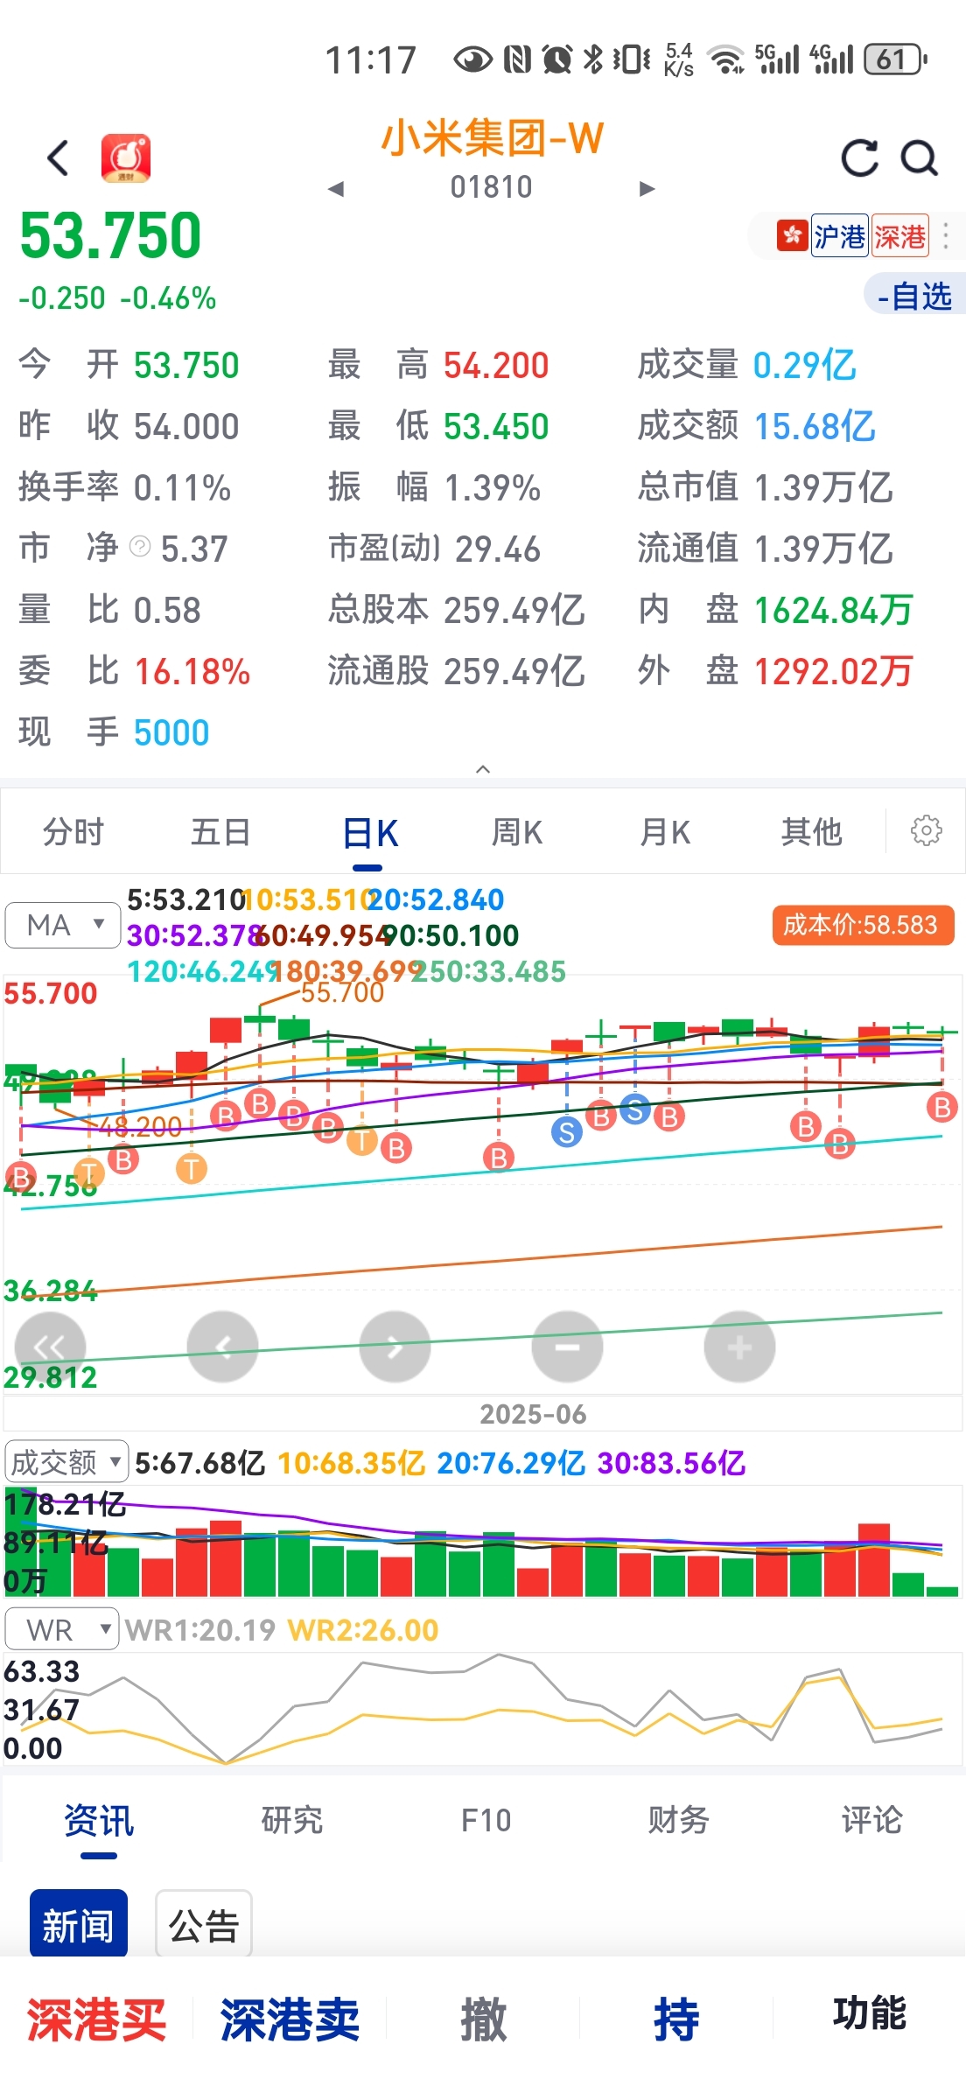Viewport: 966px width, 2079px height.
Task: Tap the 最高 54.200 value
Action: click(495, 365)
